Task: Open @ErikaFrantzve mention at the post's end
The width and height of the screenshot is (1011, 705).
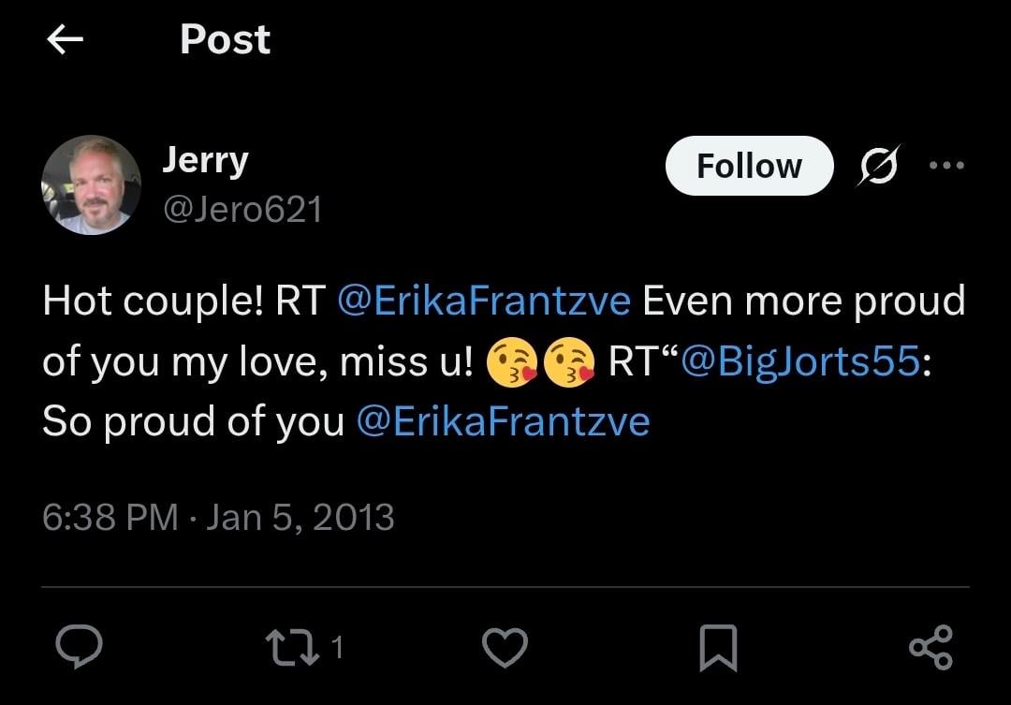Action: coord(503,421)
